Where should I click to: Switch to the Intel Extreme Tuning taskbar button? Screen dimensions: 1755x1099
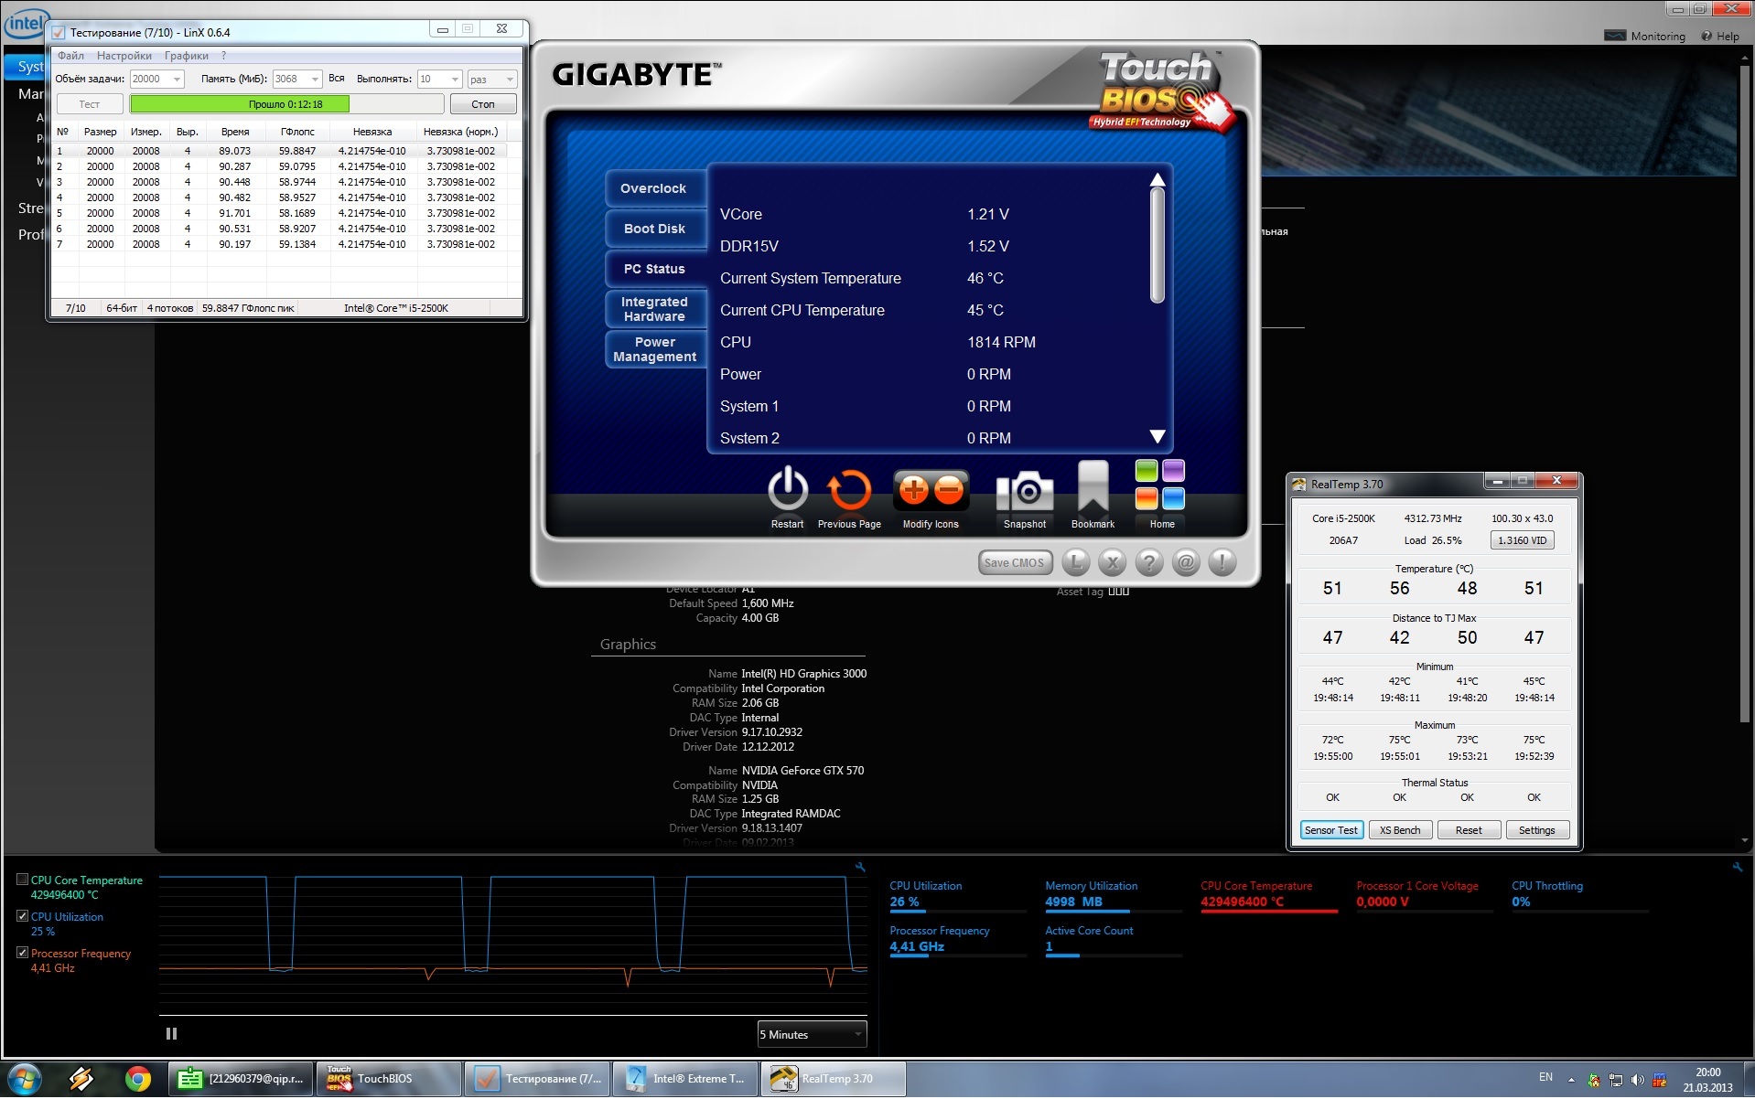685,1079
